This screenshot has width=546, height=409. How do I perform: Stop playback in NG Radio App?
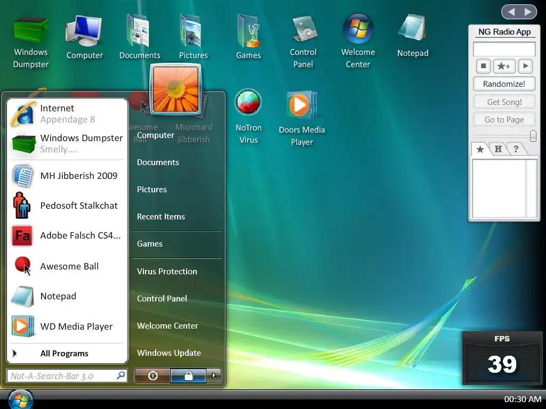(483, 66)
